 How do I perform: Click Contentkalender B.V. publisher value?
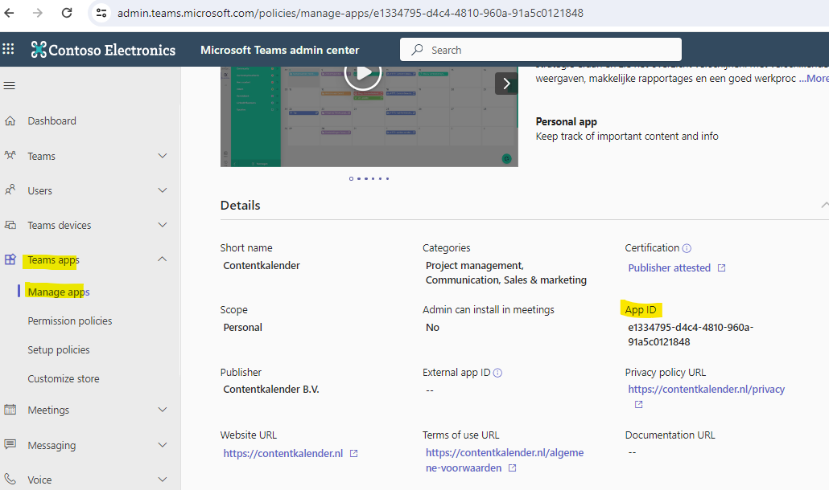271,390
